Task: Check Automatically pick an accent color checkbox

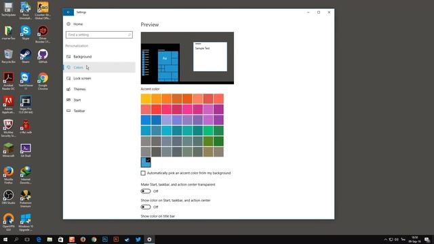Action: pos(143,174)
